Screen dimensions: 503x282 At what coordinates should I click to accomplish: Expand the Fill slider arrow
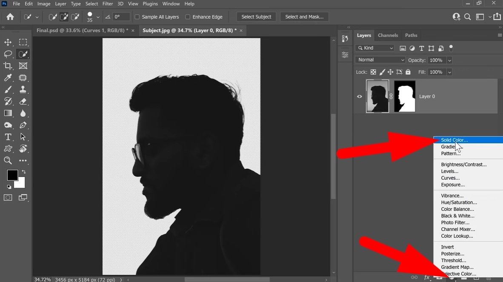pyautogui.click(x=449, y=72)
